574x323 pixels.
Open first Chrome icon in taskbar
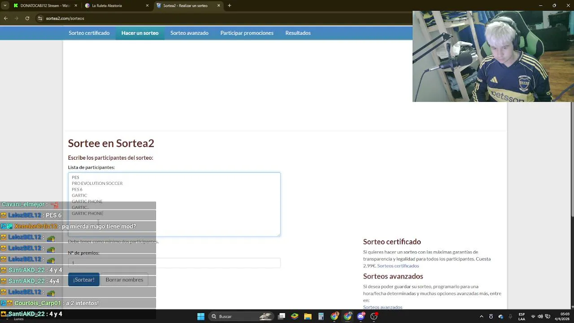[x=334, y=316]
